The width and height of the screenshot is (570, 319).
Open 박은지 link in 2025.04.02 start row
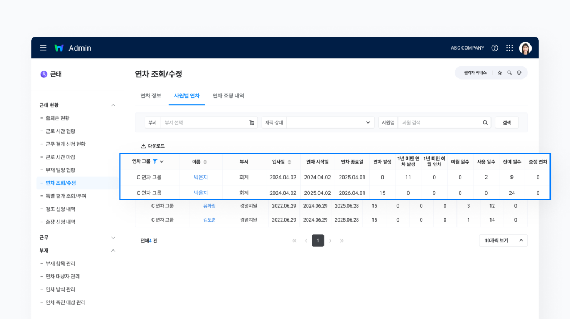point(200,193)
